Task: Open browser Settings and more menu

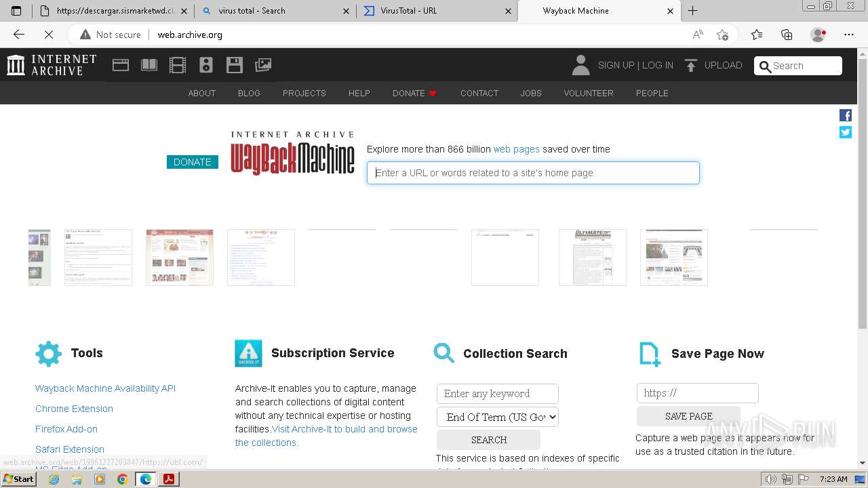Action: point(849,35)
